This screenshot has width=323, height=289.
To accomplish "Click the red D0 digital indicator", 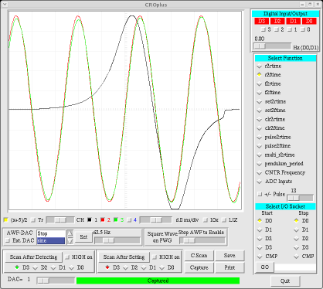I will [309, 21].
